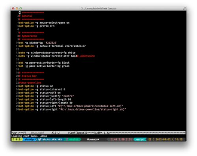Click the default-terminal xterm-256color line
197x156 pixels.
52,46
